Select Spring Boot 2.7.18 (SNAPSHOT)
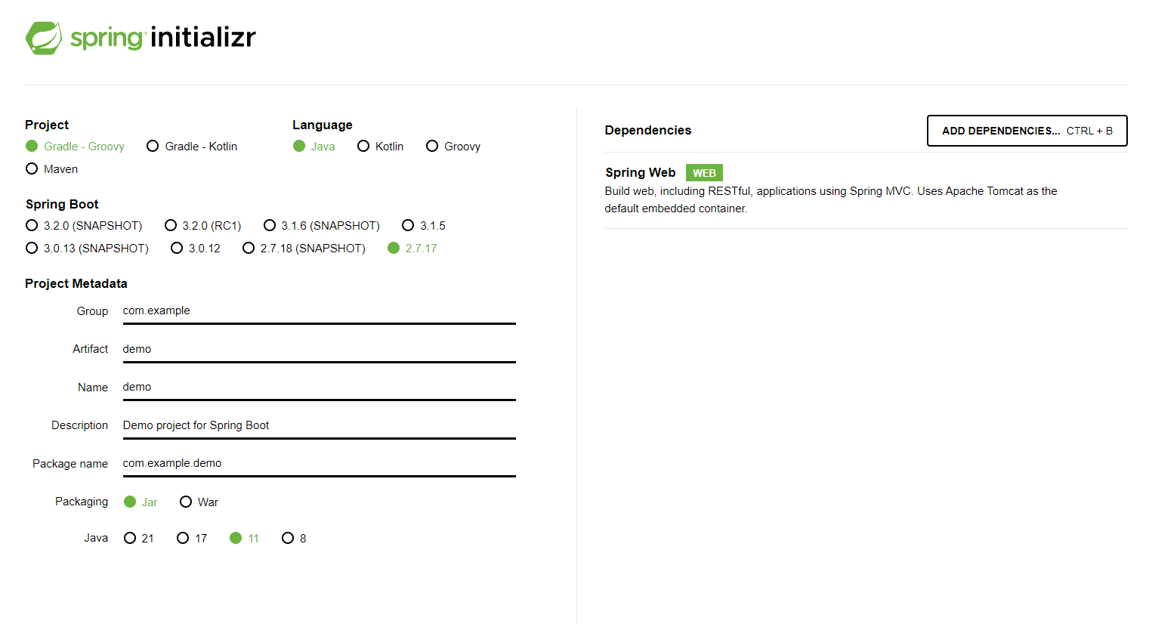1149x624 pixels. 304,249
